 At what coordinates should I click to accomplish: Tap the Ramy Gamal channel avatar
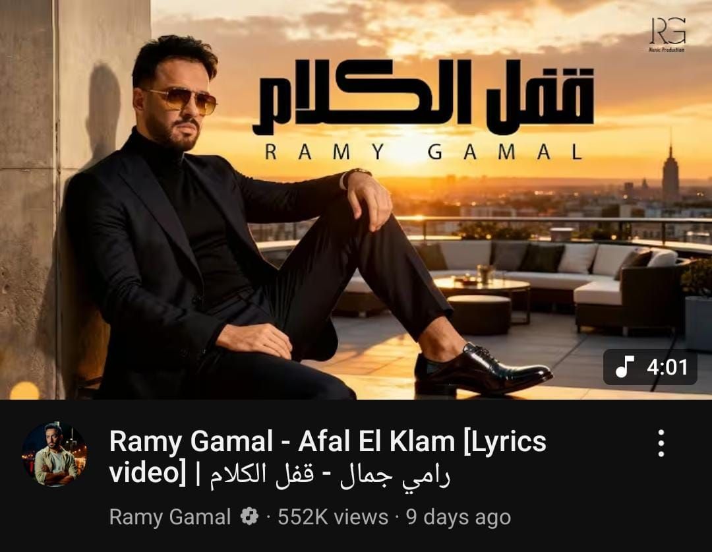55,454
